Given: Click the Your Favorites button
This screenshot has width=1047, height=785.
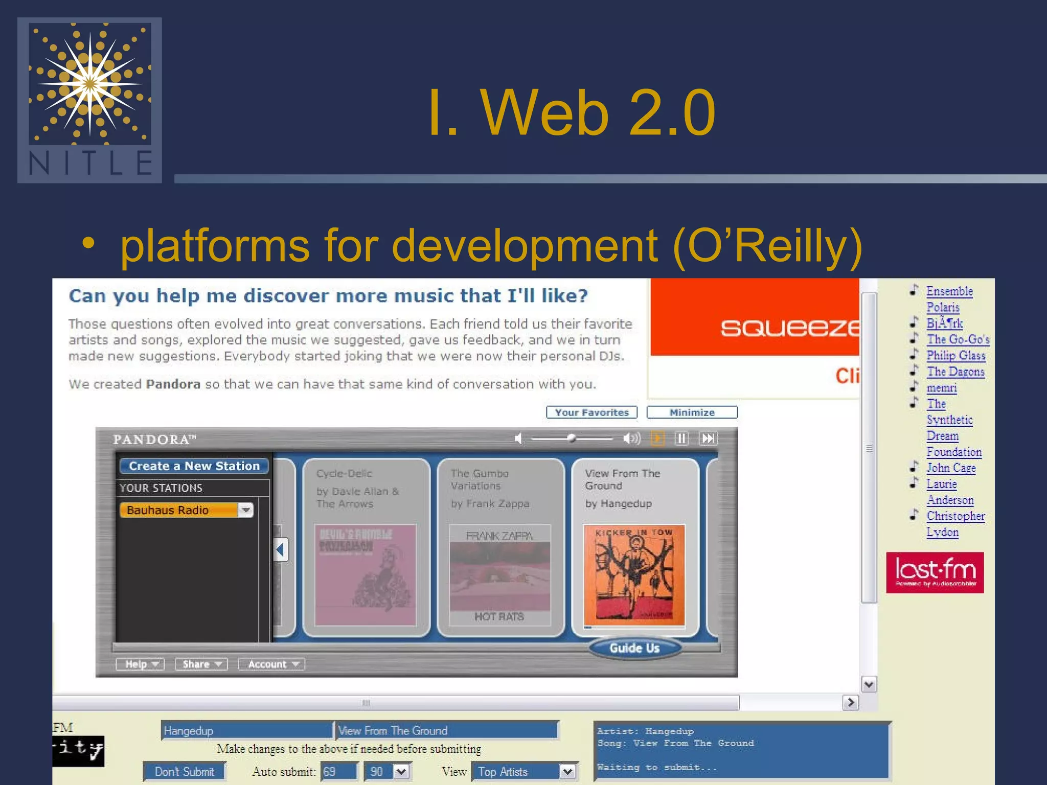Looking at the screenshot, I should click(592, 412).
